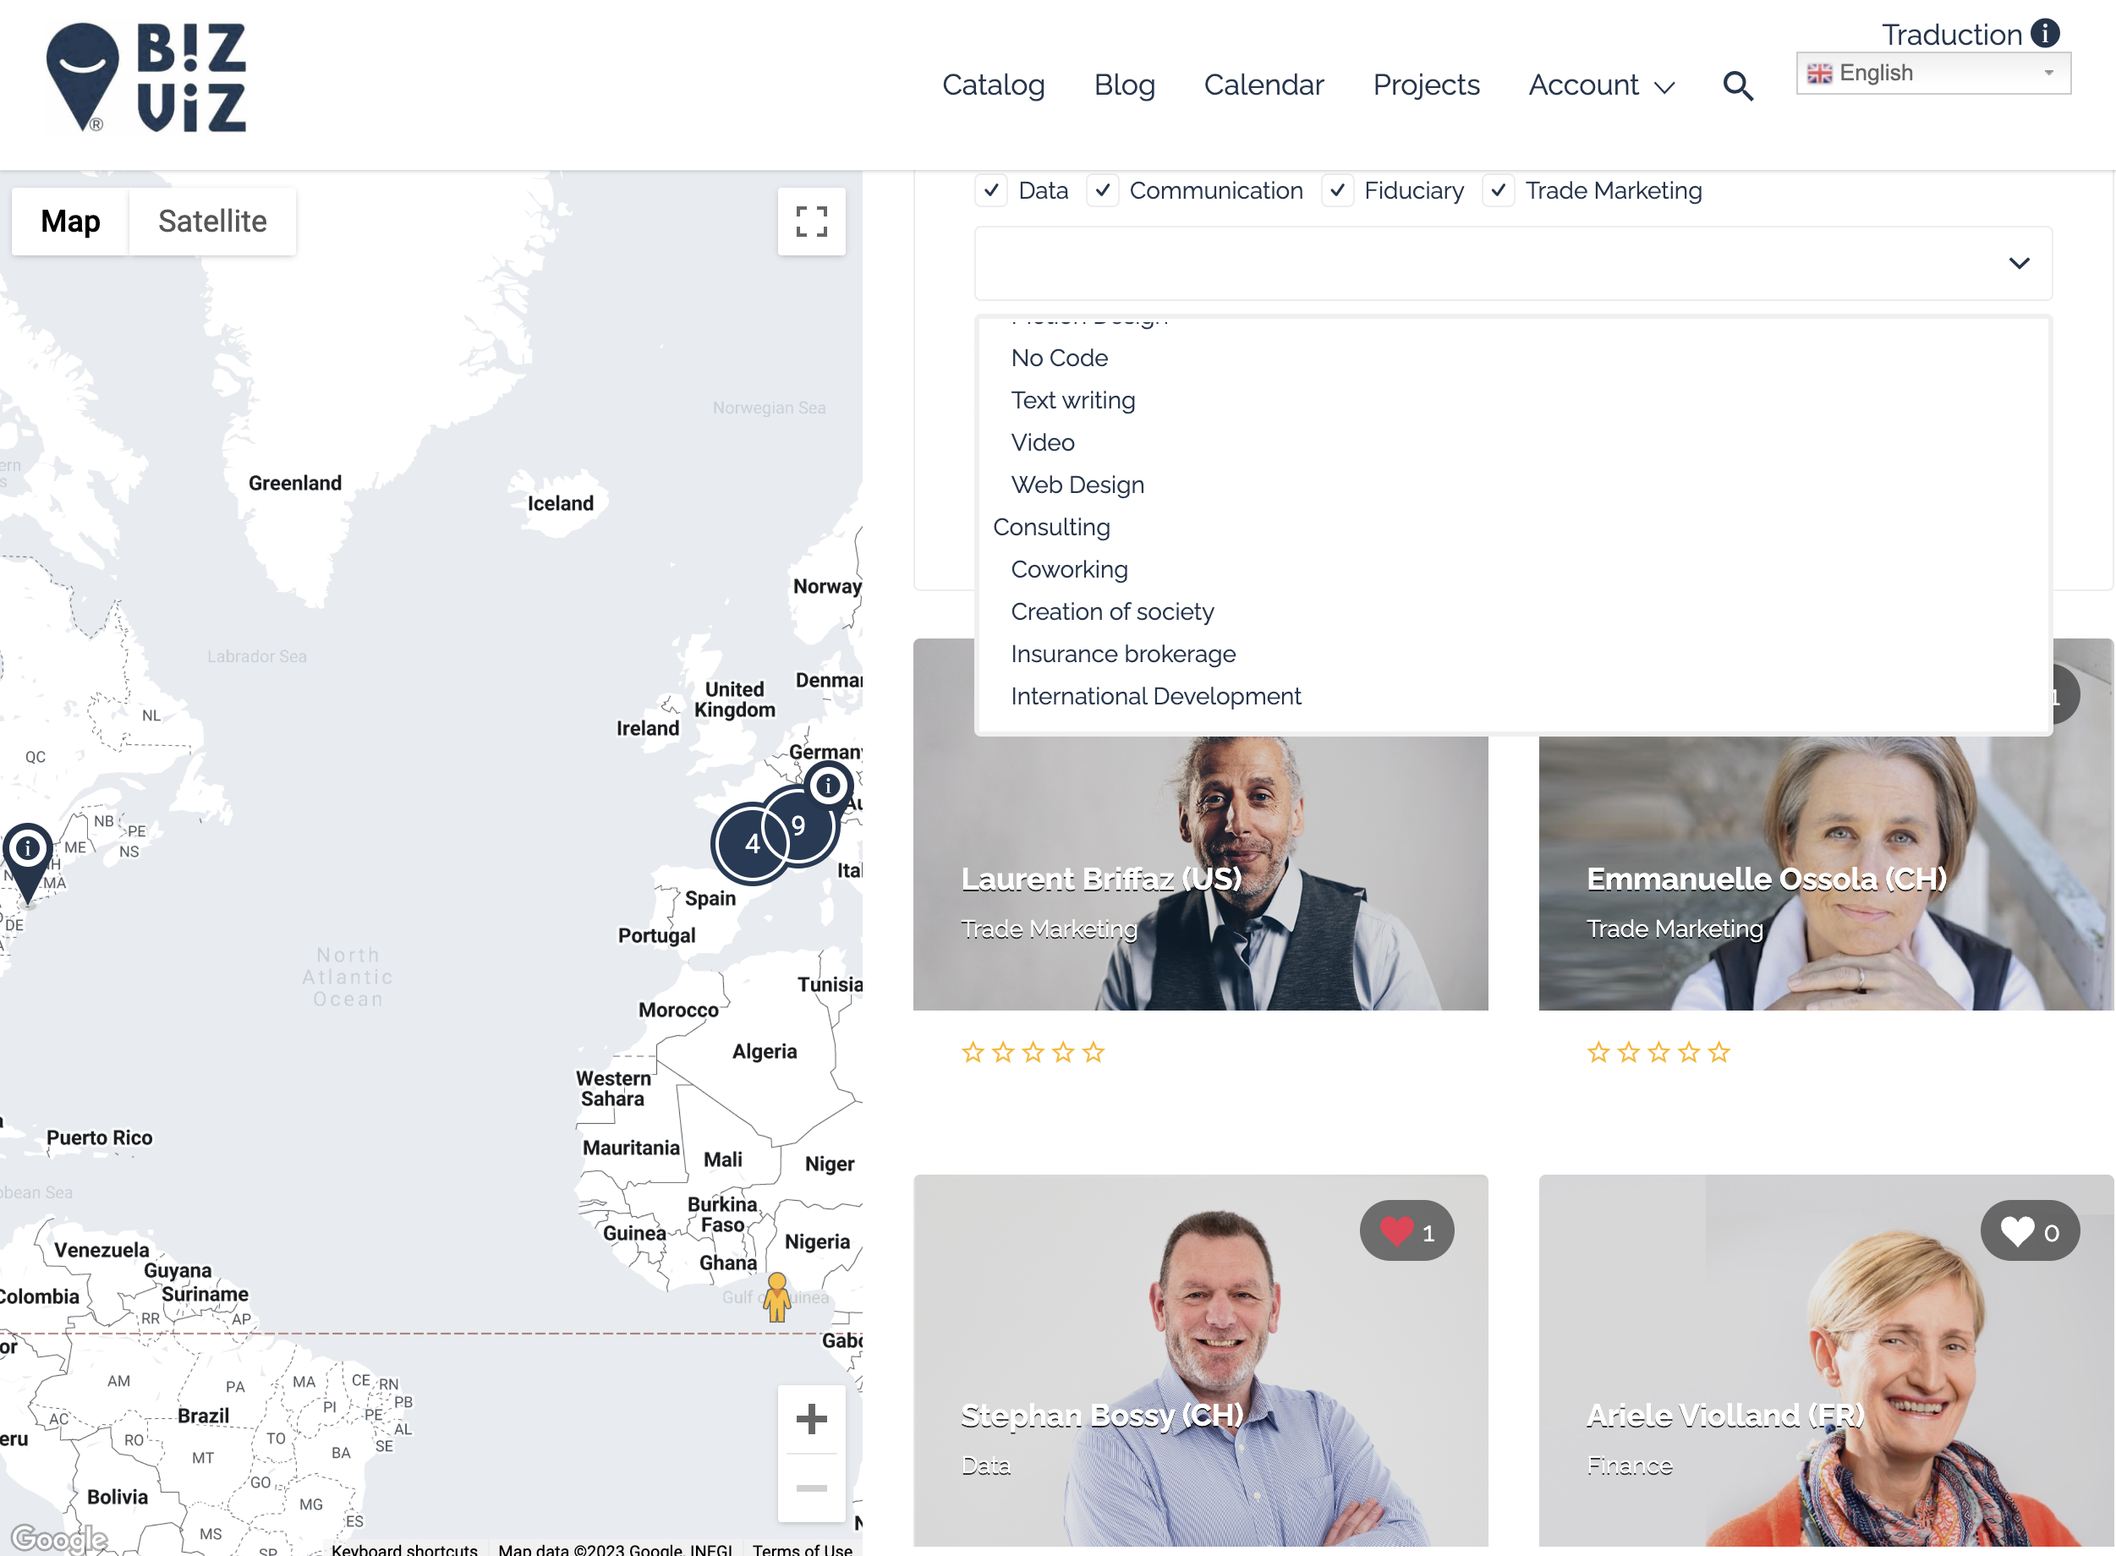Uncheck the Data checkbox
Screen dimensions: 2116x1556
tap(990, 190)
